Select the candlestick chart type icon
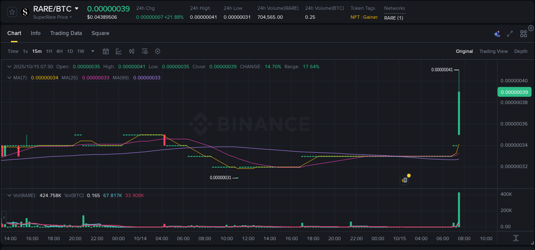Screen dimensions: 535x250 (x=132, y=51)
